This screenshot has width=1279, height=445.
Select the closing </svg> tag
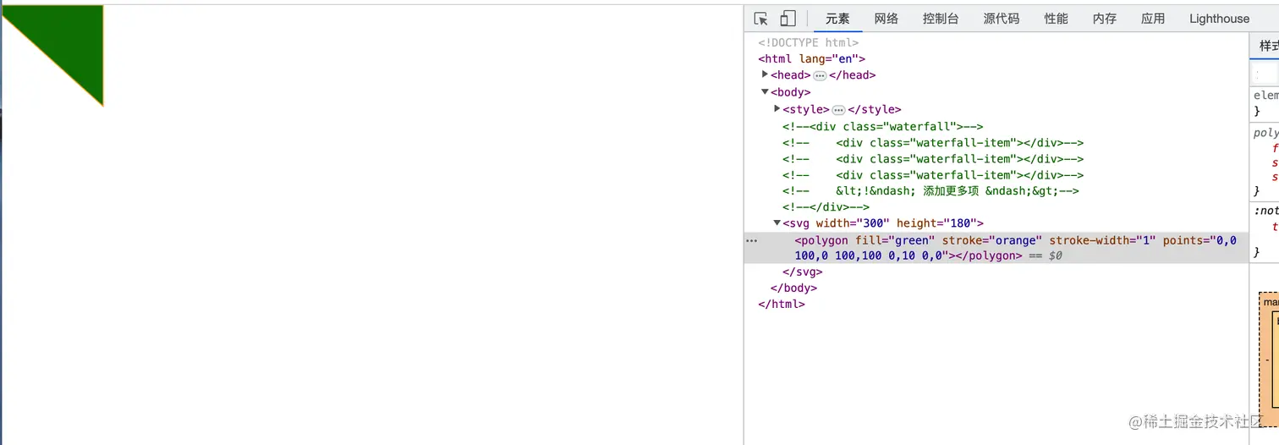click(803, 272)
